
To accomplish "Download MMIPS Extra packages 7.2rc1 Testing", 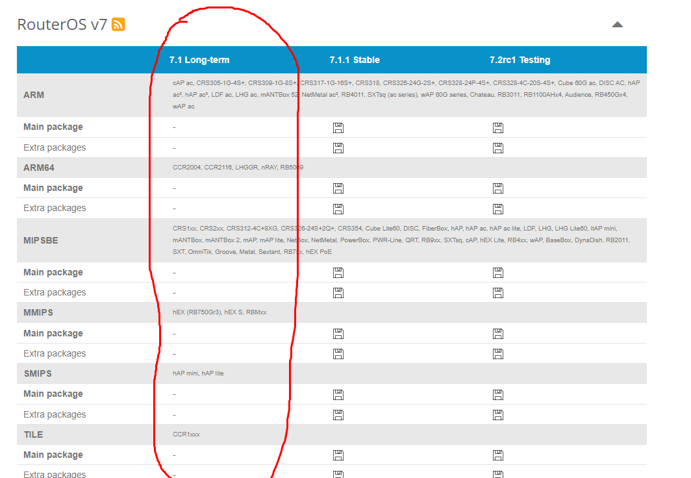I will [498, 354].
